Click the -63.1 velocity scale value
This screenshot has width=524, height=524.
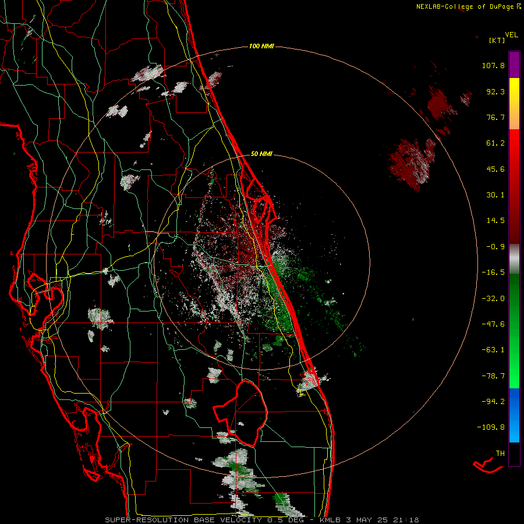493,350
